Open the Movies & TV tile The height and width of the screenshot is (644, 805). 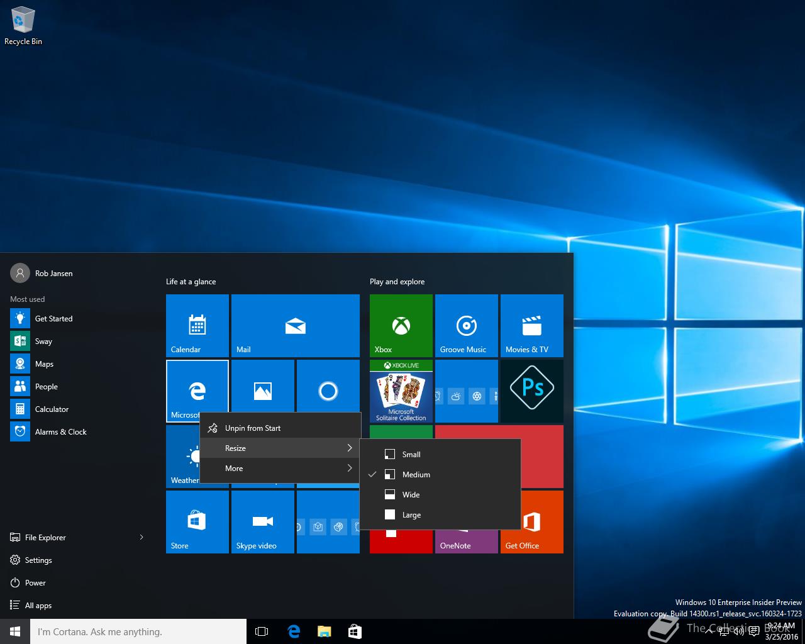[x=532, y=326]
